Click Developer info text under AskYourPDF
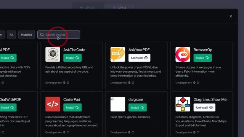Screen dimensions: 244x137 click(119, 83)
